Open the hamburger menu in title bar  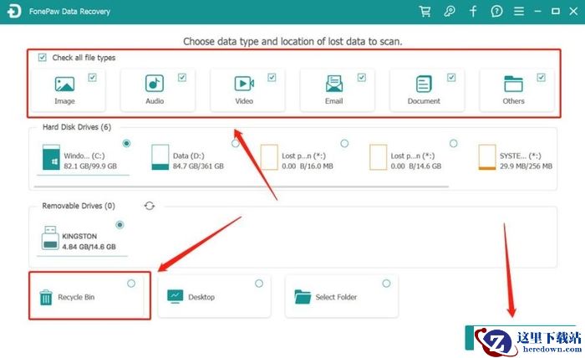519,11
